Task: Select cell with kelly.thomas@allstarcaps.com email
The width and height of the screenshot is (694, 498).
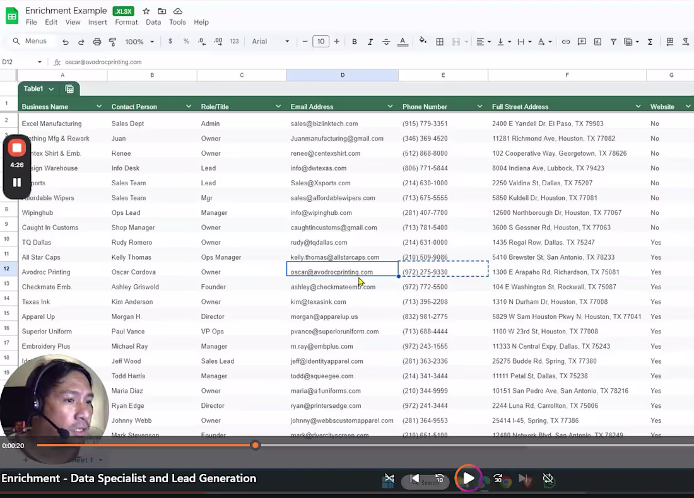Action: point(335,257)
